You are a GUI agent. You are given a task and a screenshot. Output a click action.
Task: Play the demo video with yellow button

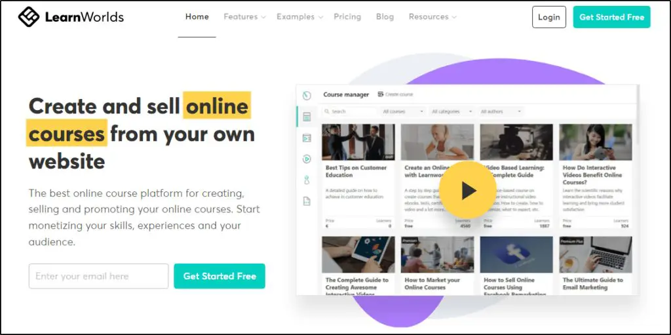point(467,189)
